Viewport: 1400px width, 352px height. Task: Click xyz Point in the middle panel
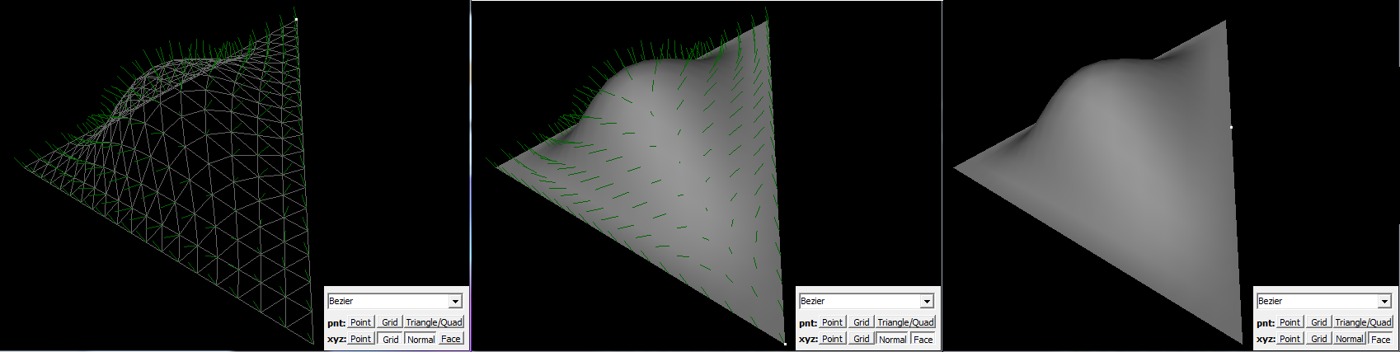[832, 339]
